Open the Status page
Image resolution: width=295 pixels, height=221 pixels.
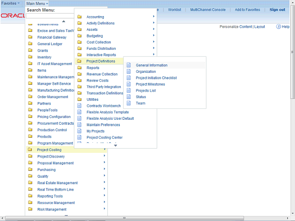point(141,97)
